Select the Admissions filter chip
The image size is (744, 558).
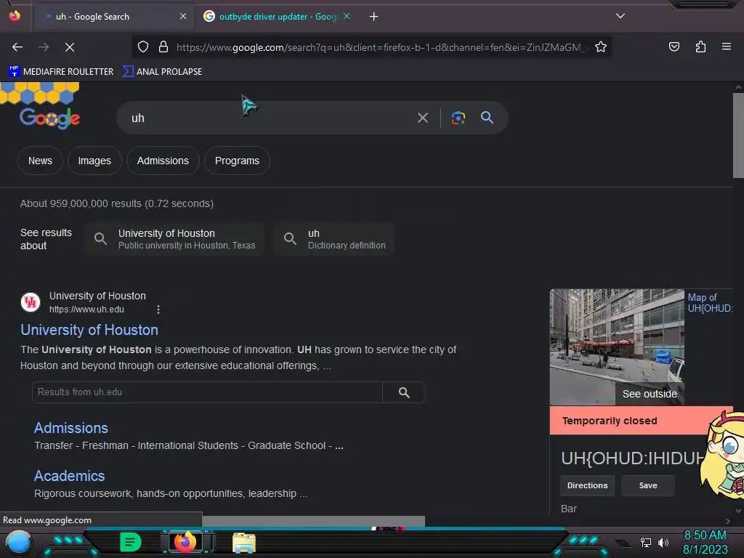point(163,161)
